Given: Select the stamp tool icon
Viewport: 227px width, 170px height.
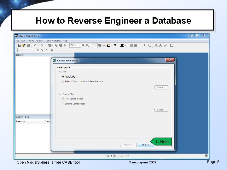Looking at the screenshot, I should pyautogui.click(x=156, y=45).
